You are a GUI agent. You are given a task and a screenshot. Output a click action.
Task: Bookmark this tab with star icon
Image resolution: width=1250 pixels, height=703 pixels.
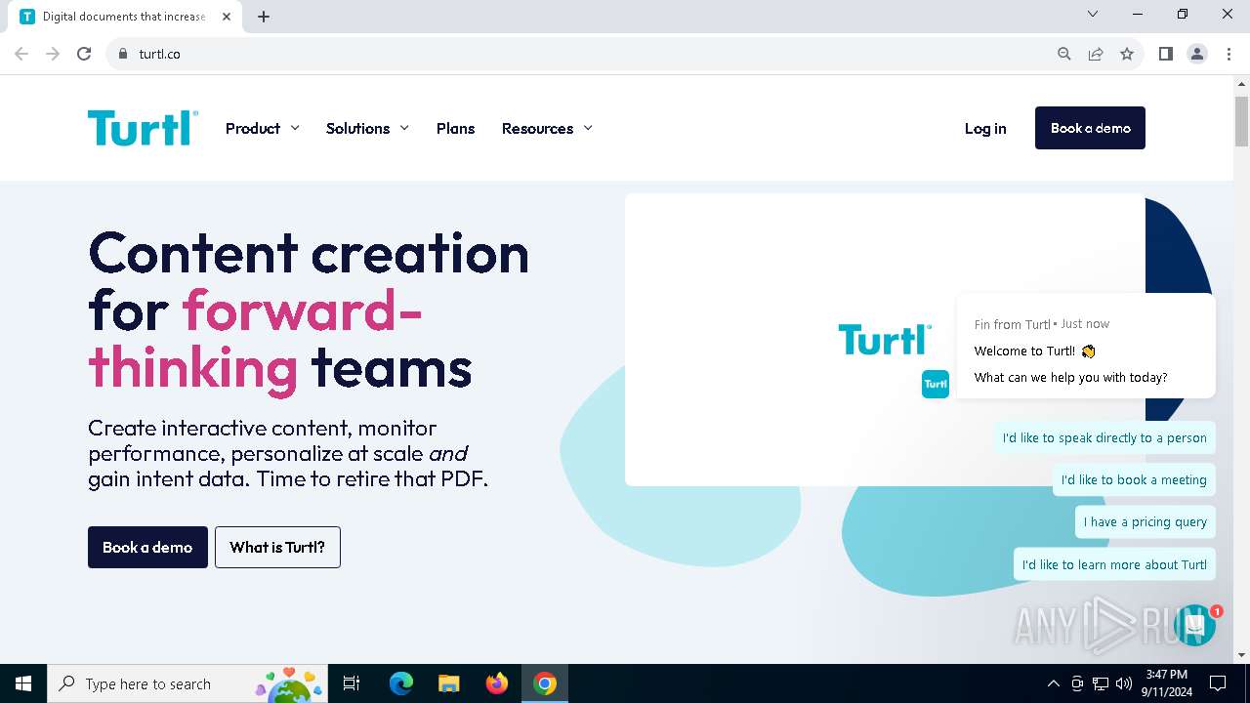(x=1127, y=54)
